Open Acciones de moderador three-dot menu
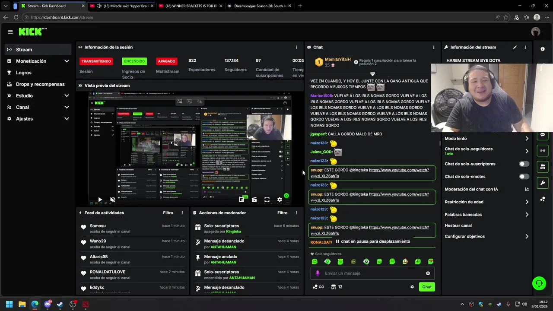This screenshot has width=553, height=311. 296,213
